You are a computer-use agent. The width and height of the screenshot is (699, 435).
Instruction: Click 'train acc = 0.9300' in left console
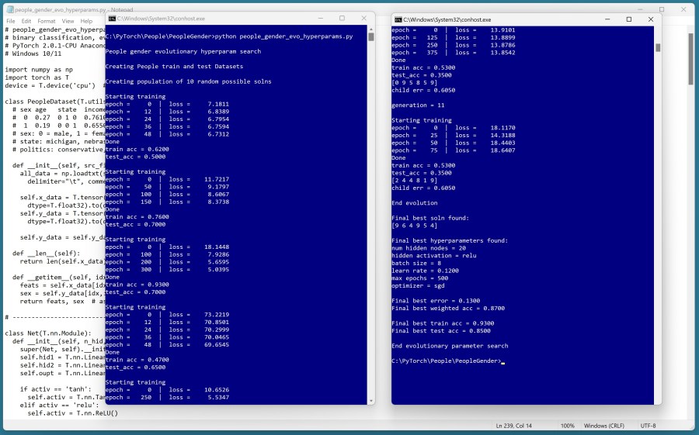[x=137, y=285]
